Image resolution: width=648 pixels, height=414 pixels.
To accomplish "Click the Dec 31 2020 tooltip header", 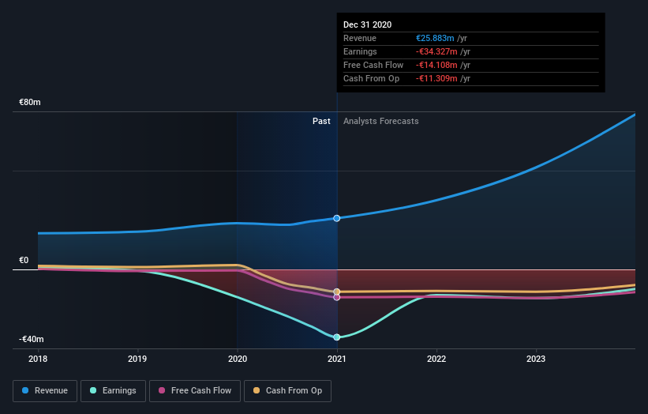I will [367, 24].
